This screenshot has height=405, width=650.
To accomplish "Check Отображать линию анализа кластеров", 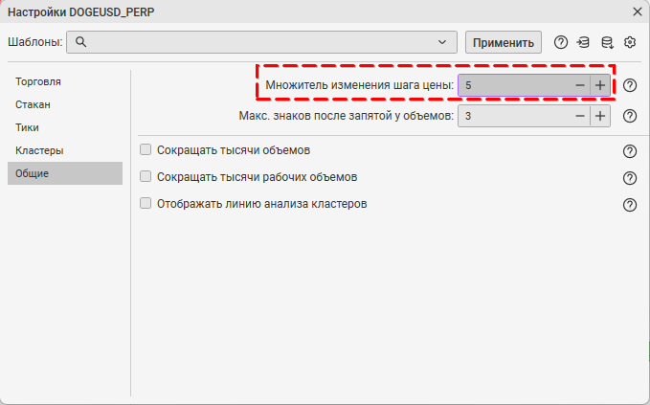I will tap(146, 204).
